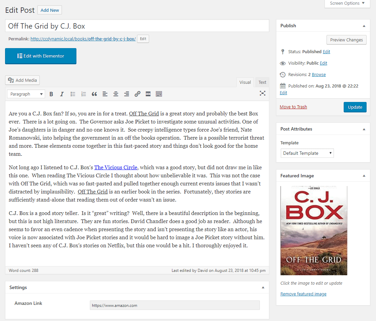Collapse the Settings panel
Viewport: 376px width, 321px height.
click(x=263, y=287)
